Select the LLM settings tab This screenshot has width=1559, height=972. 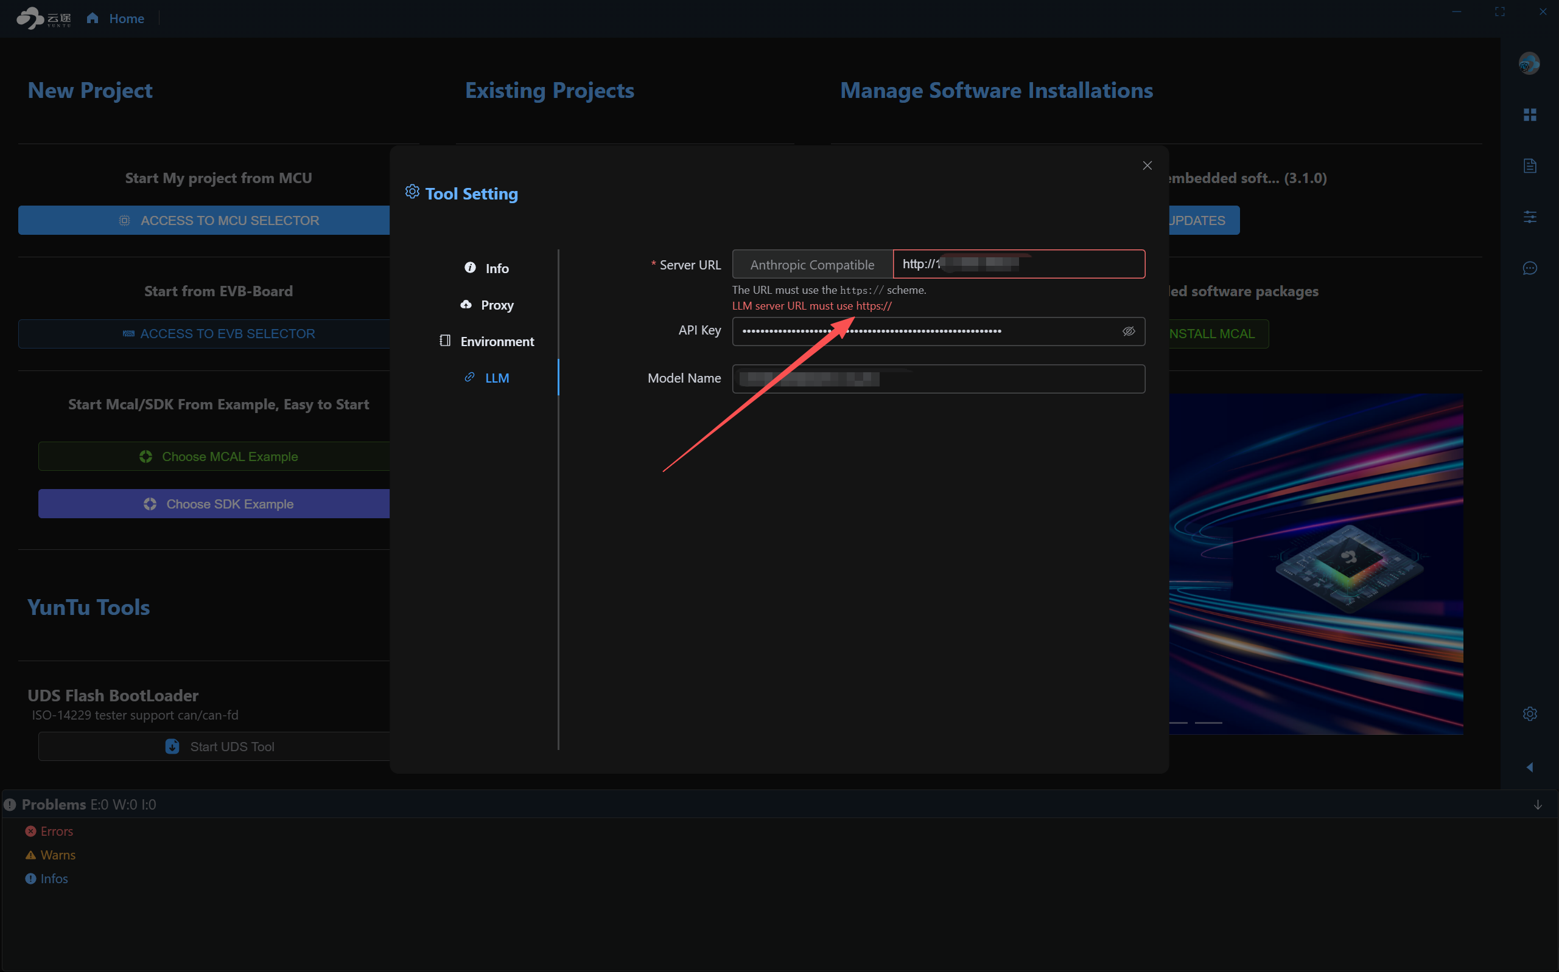coord(487,378)
